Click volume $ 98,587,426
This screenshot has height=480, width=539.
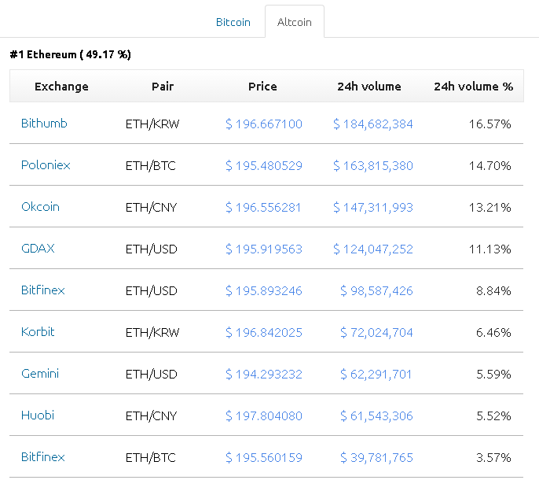376,290
